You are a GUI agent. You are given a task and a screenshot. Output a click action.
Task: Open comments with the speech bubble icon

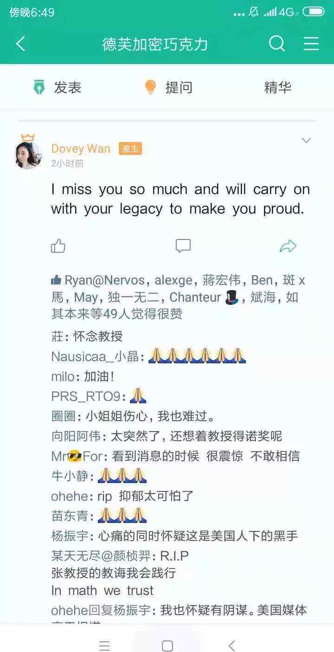click(x=183, y=246)
